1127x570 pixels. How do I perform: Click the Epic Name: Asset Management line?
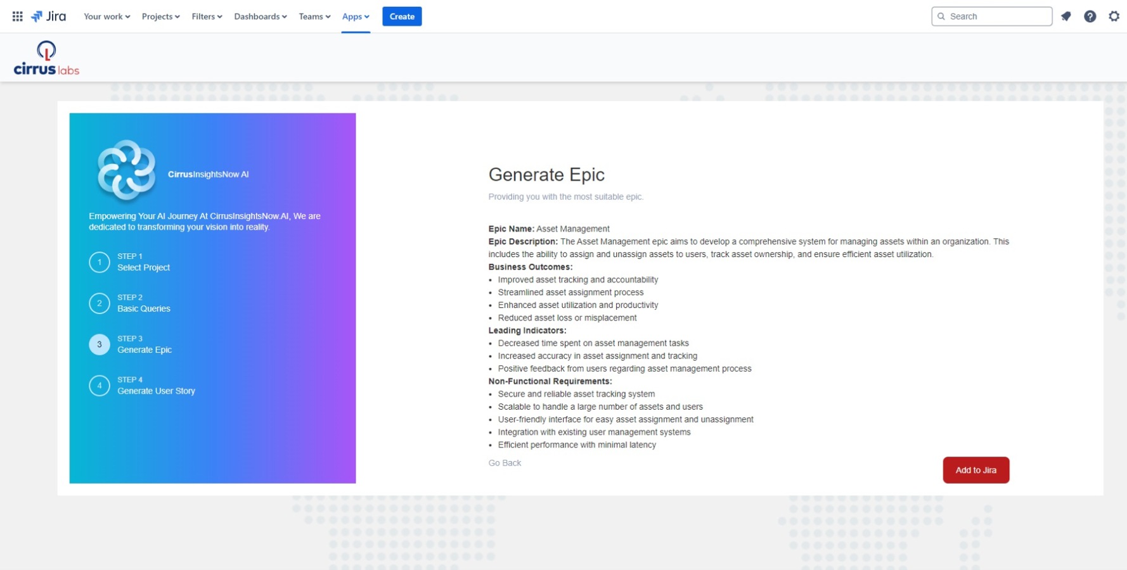[549, 229]
